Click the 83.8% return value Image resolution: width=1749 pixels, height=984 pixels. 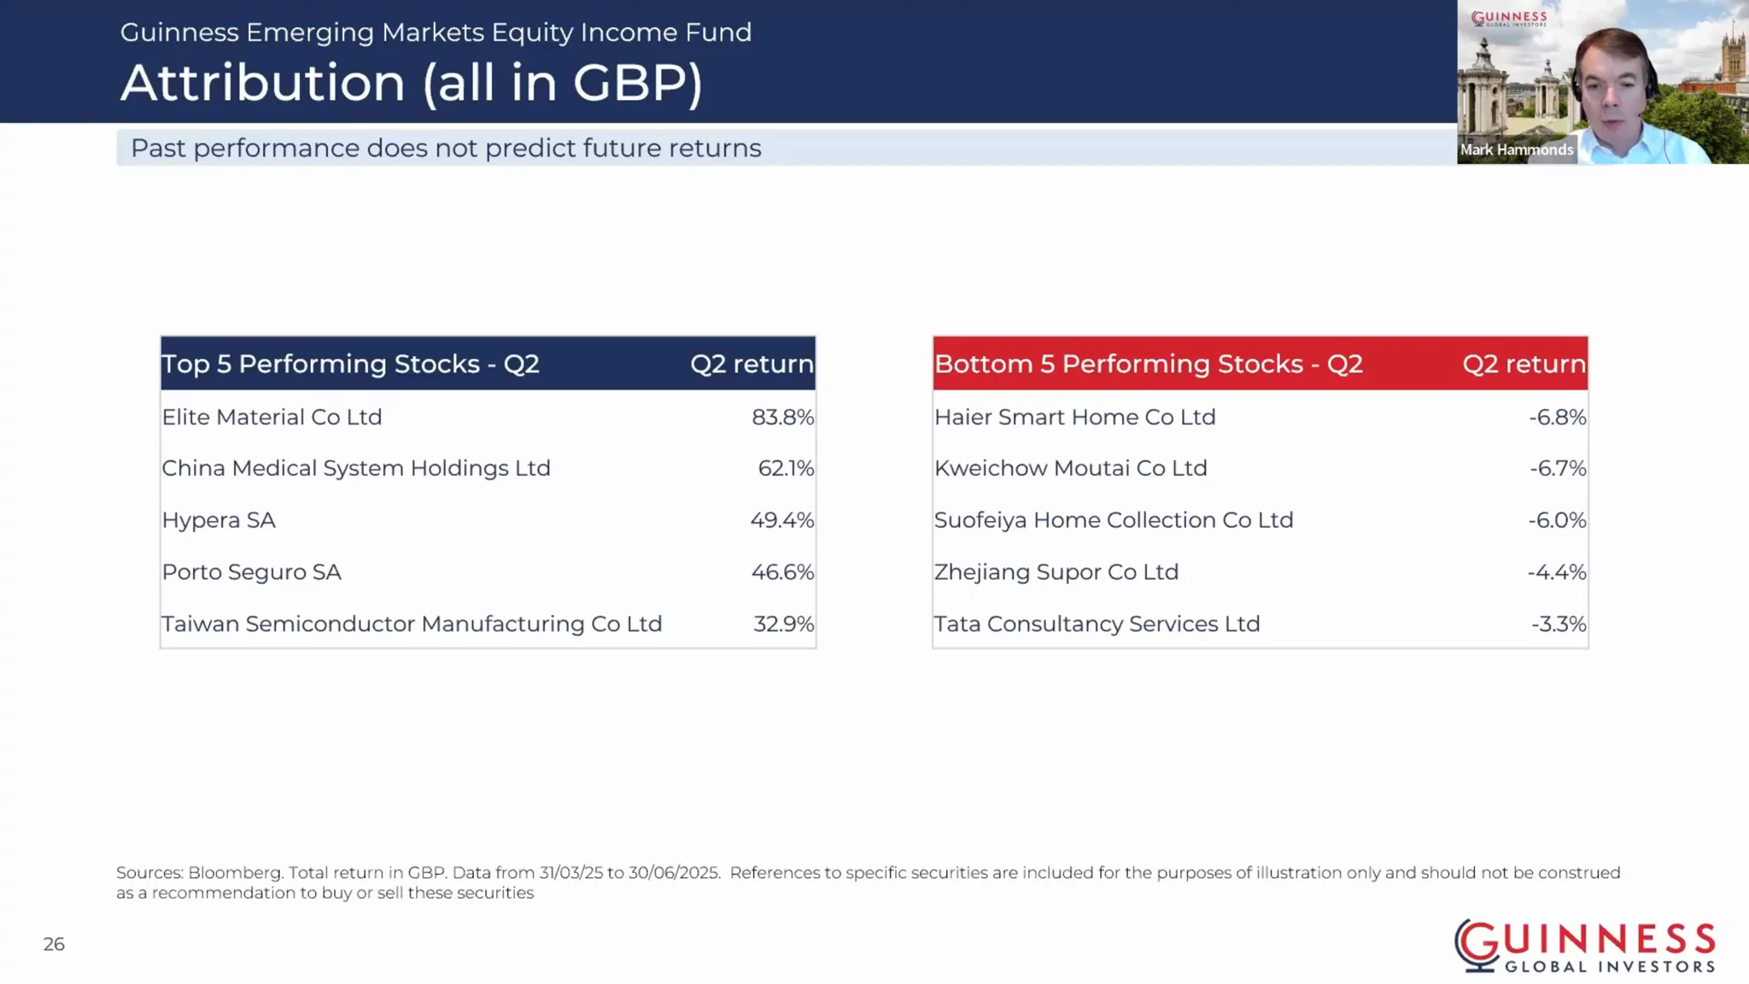click(x=782, y=417)
